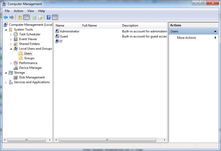Toggle Show/Hide Action Pane toolbar button

(55, 17)
